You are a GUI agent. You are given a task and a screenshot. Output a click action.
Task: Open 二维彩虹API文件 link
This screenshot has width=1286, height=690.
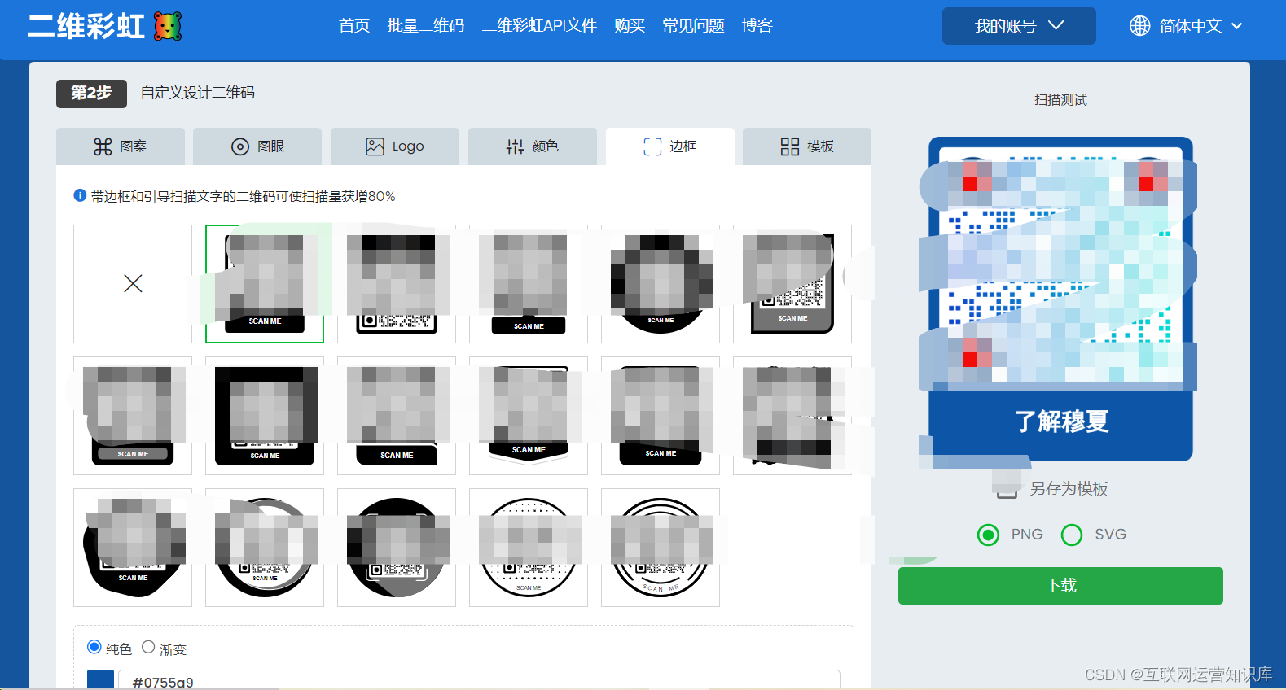pos(539,26)
